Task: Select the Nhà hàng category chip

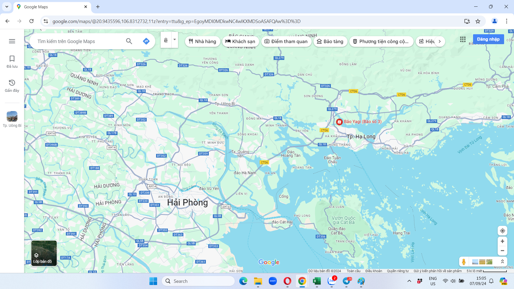Action: pyautogui.click(x=202, y=41)
